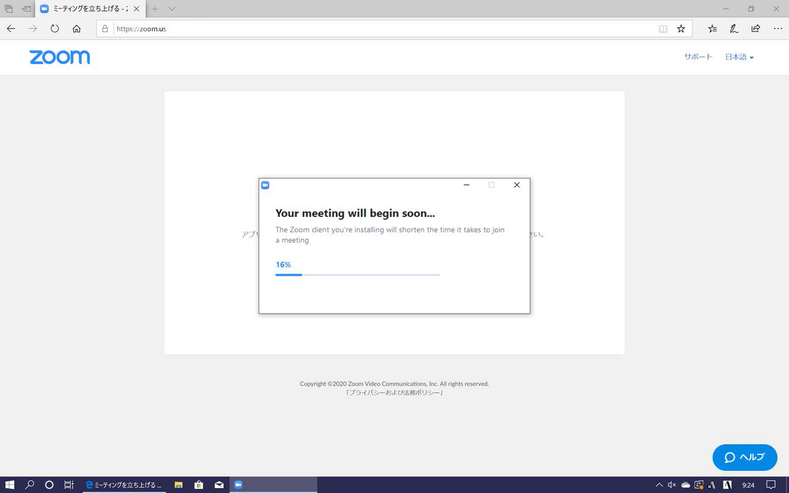Refresh the page with the reload icon

click(x=54, y=28)
